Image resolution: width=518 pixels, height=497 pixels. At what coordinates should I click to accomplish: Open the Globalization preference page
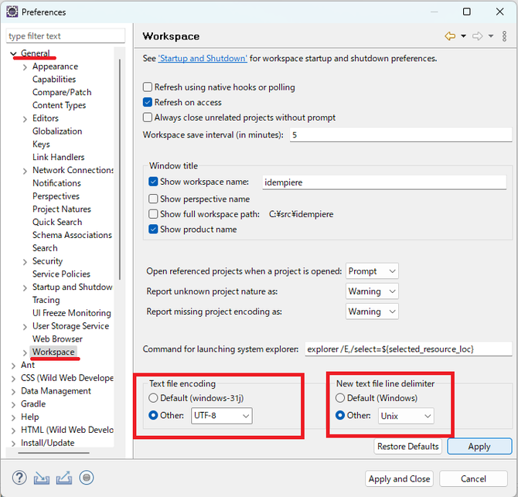57,131
